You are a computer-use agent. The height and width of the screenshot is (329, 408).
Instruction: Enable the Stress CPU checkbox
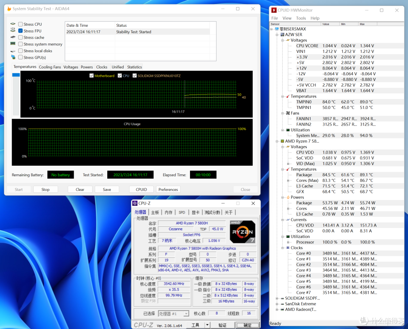coord(20,24)
